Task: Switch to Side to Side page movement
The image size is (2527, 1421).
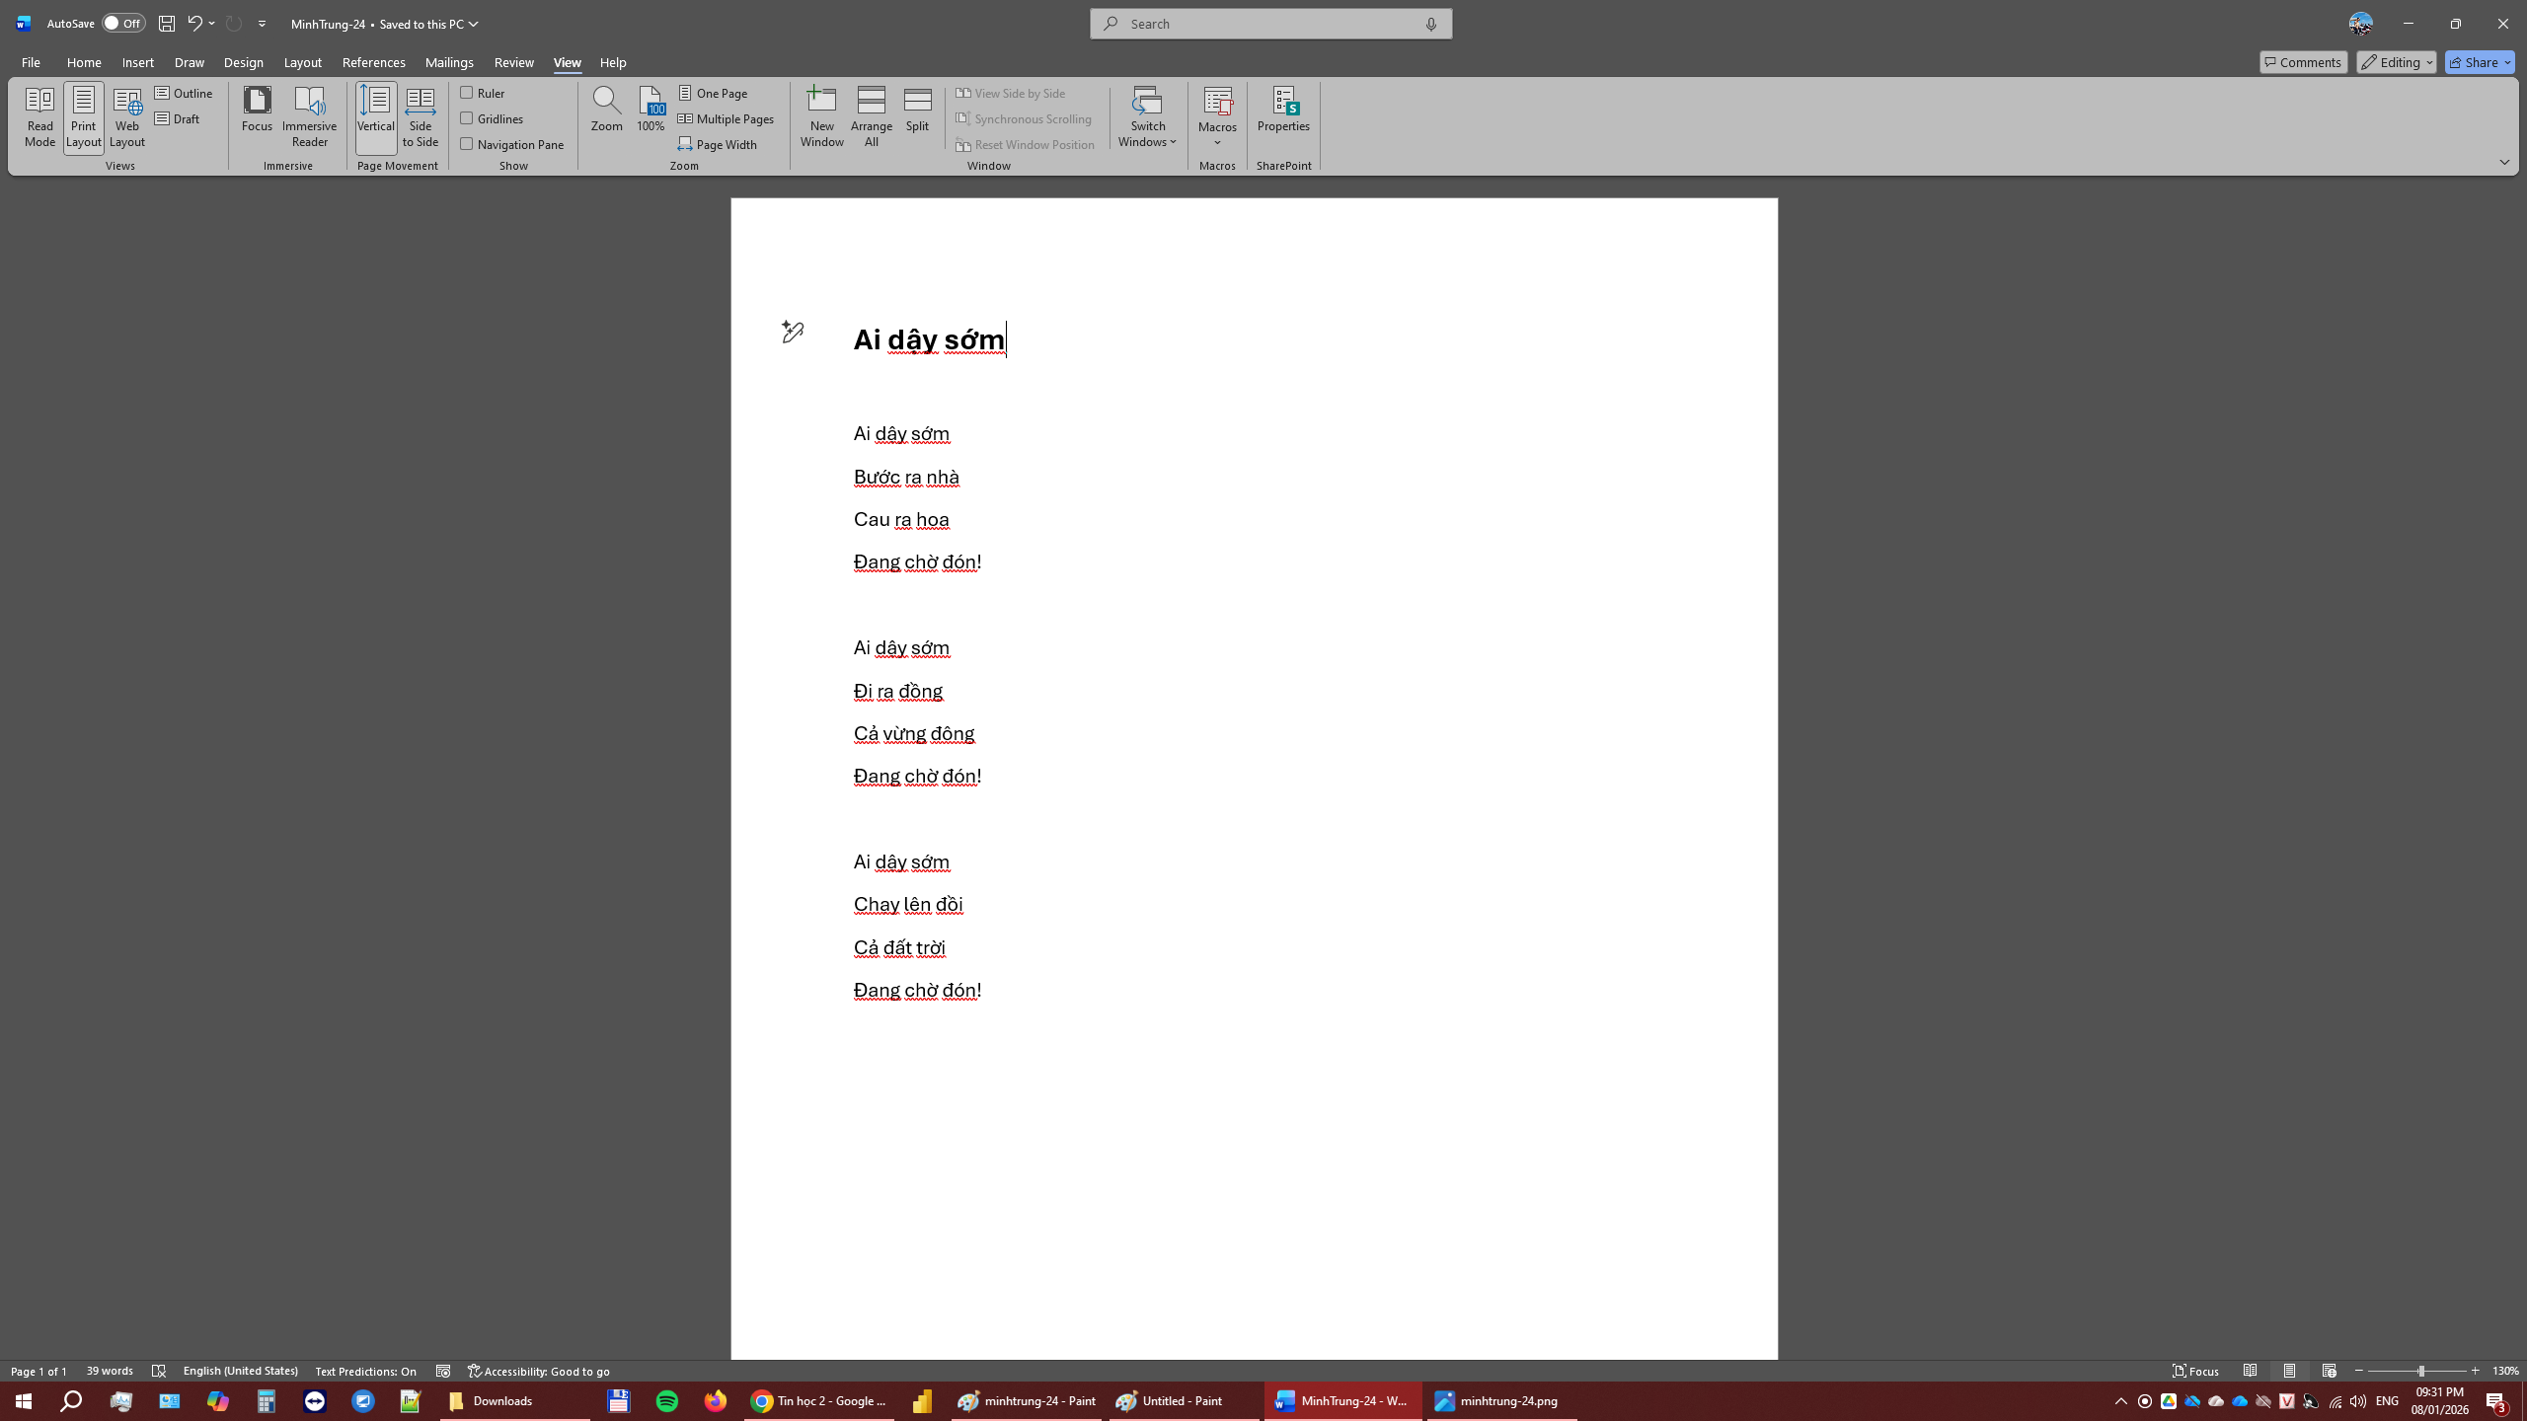Action: [420, 116]
